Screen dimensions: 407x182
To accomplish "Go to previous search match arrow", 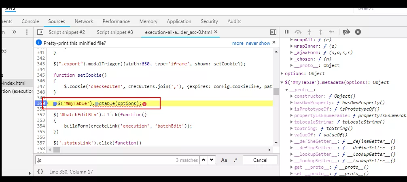I will point(204,160).
